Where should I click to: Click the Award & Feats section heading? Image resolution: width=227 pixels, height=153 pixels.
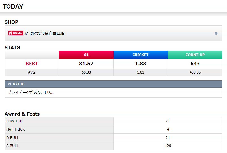coord(22,114)
